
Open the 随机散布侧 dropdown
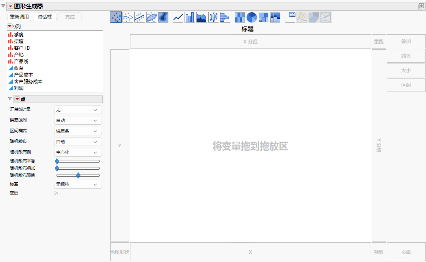[x=78, y=152]
